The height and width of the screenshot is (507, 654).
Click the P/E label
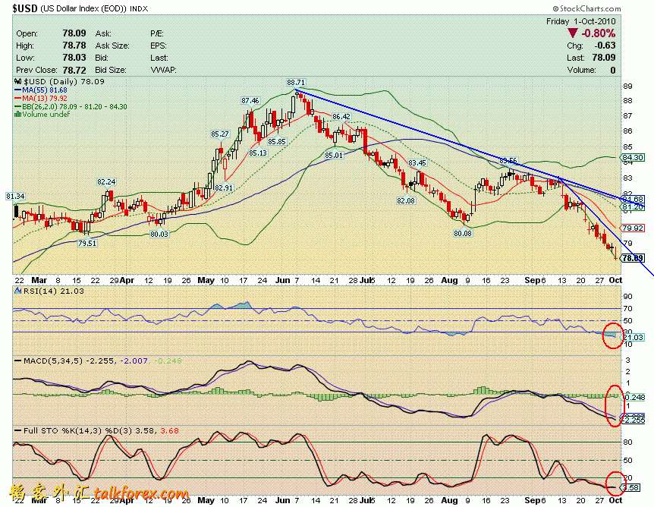157,34
